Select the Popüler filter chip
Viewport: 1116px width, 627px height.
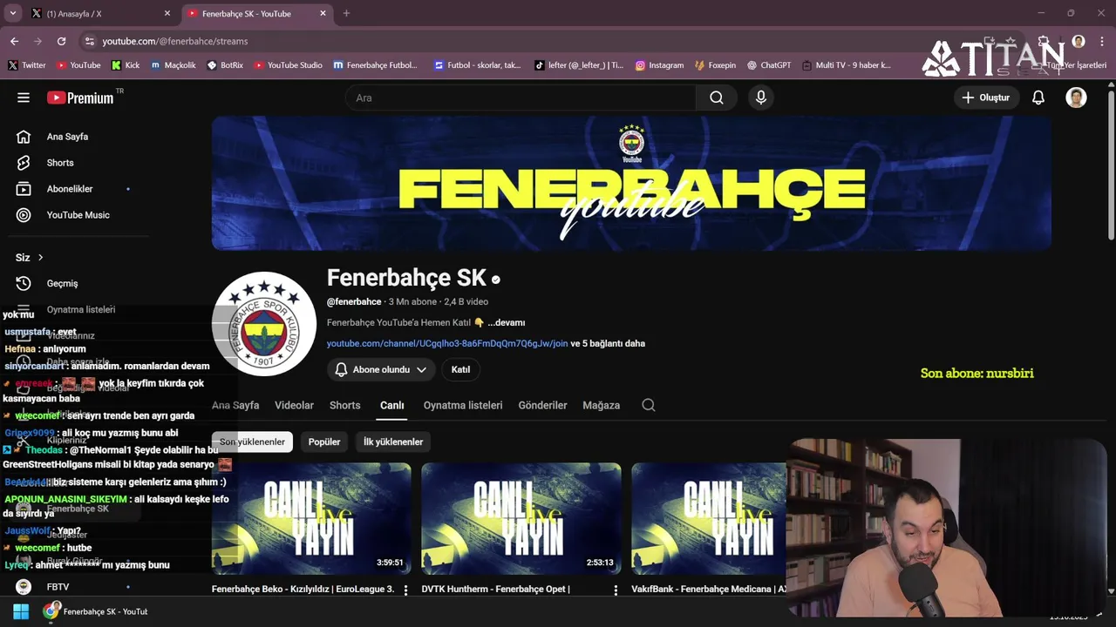(x=324, y=442)
